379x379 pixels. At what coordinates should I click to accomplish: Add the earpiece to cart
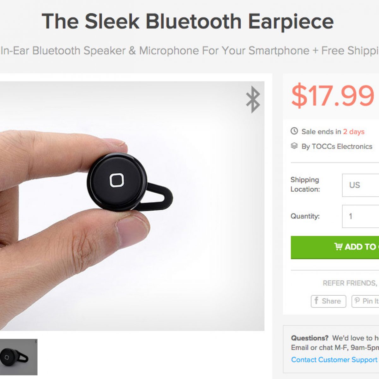pos(335,247)
